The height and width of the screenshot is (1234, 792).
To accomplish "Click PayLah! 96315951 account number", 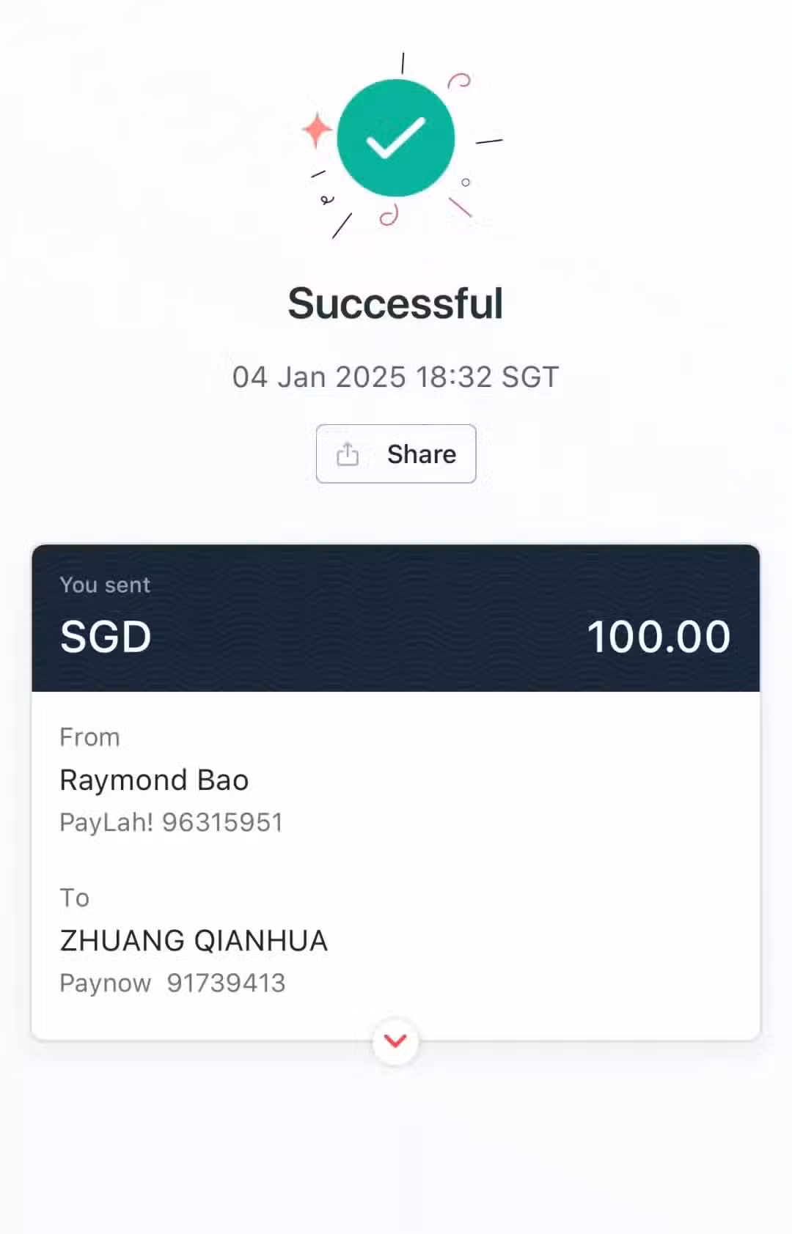I will click(x=171, y=822).
